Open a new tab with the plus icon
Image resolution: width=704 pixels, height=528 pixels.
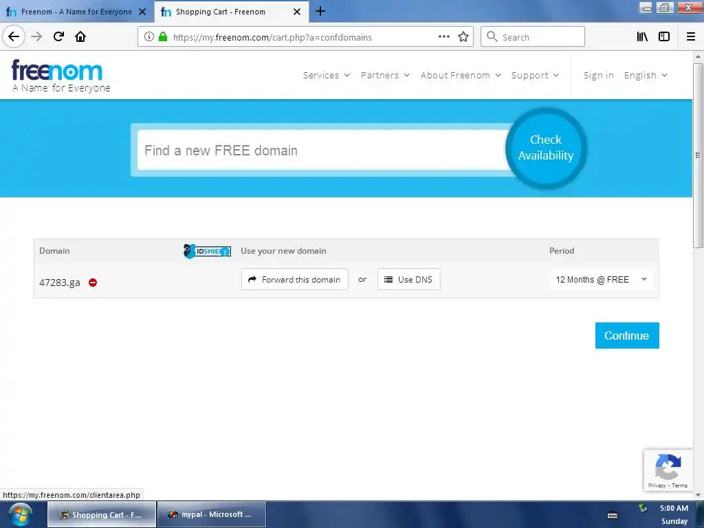point(320,11)
